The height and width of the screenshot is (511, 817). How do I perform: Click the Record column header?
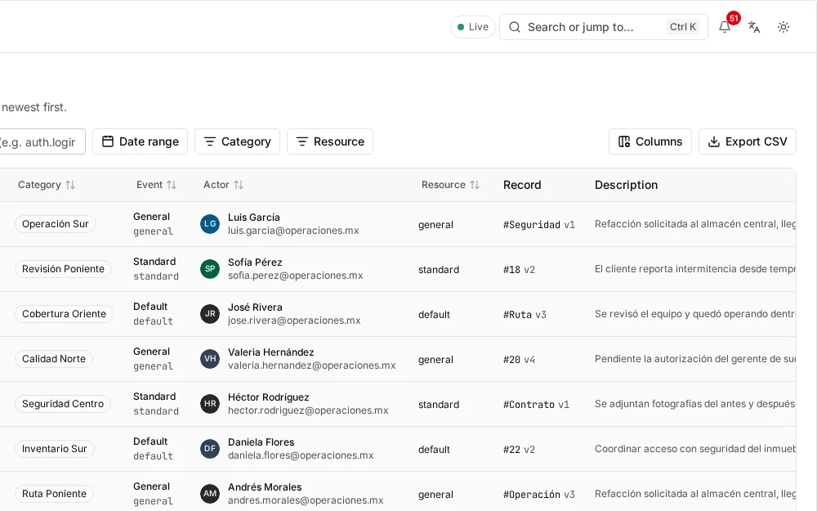click(x=522, y=185)
